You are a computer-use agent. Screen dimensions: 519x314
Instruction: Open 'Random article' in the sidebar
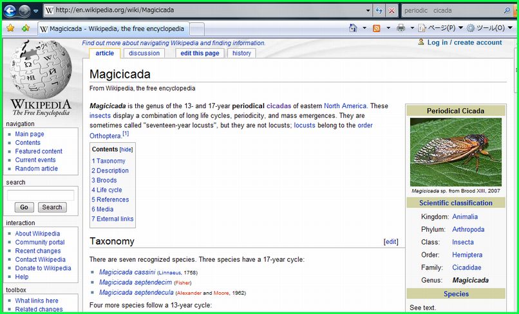point(37,169)
